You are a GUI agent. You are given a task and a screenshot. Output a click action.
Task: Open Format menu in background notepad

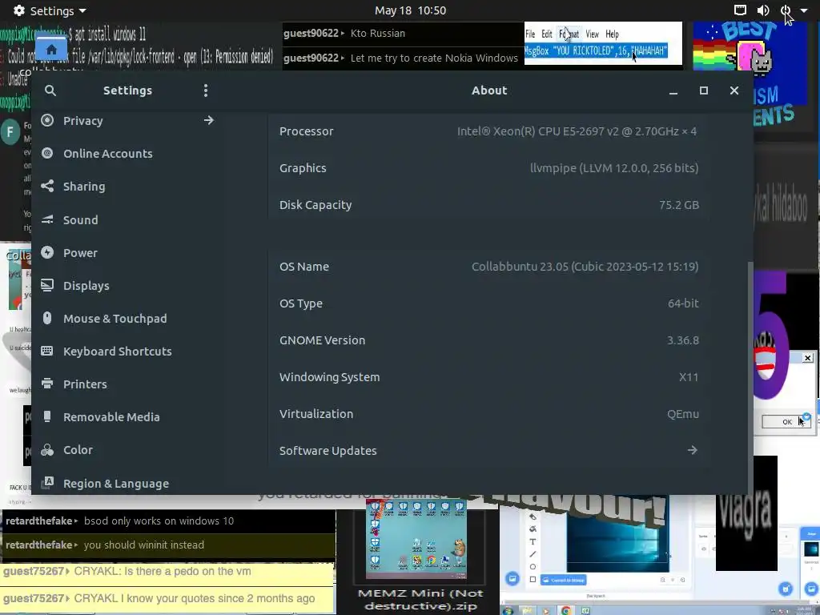tap(569, 34)
